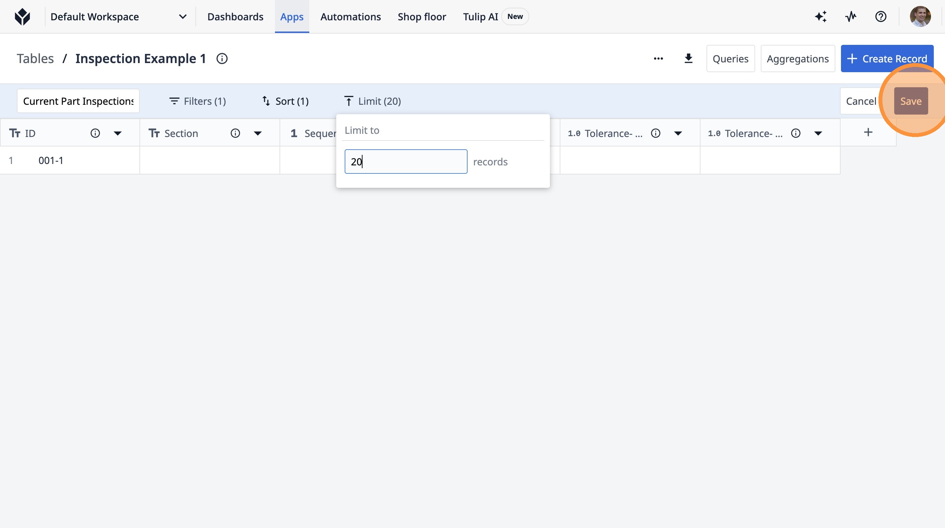The width and height of the screenshot is (945, 528).
Task: Open the three-dots more options menu
Action: click(x=658, y=59)
